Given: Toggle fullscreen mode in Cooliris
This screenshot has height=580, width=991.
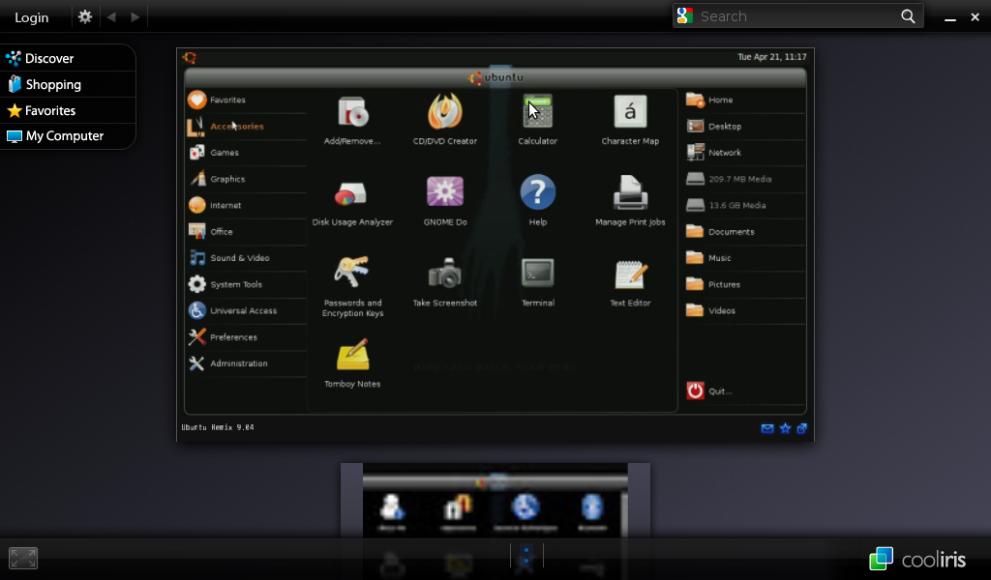Looking at the screenshot, I should pos(23,558).
